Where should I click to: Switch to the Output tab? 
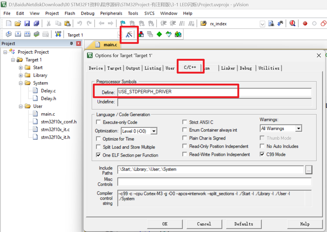[x=133, y=68]
